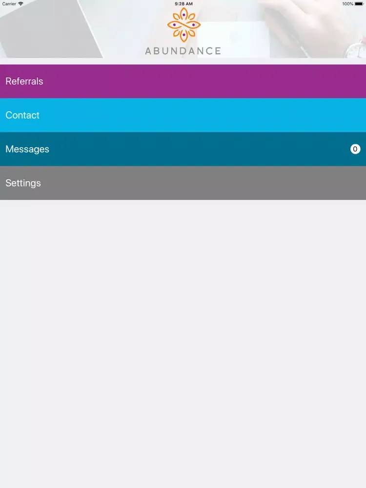366x488 pixels.
Task: Tap the 9:28 AM clock
Action: 183,4
